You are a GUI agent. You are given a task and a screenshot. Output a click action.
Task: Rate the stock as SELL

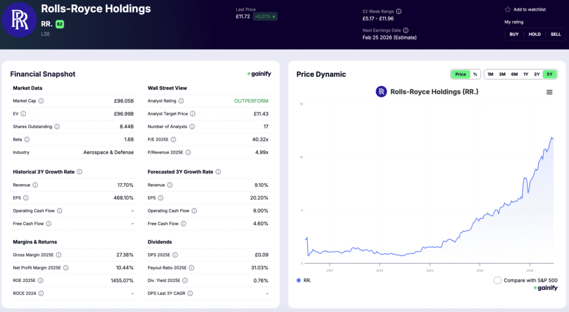[556, 34]
